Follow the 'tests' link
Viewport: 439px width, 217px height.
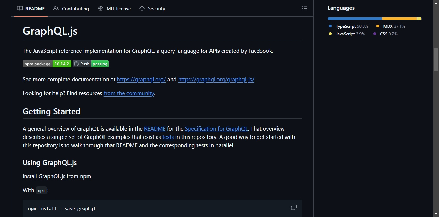point(168,137)
